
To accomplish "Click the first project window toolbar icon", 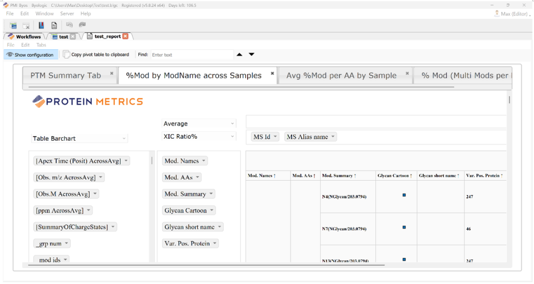I will tap(13, 25).
